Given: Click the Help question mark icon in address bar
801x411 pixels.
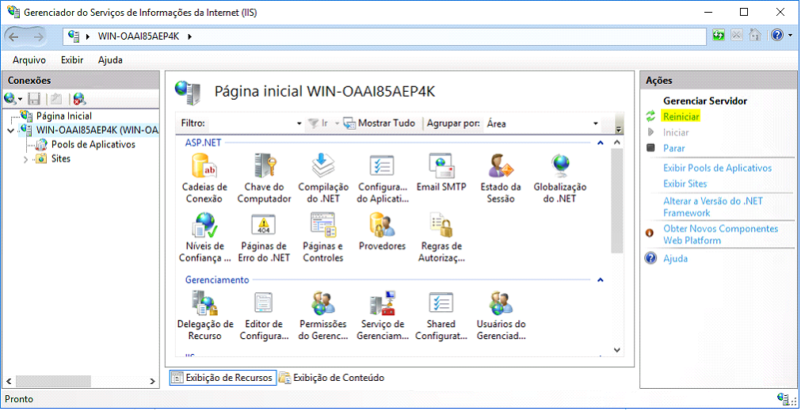Looking at the screenshot, I should tap(777, 36).
